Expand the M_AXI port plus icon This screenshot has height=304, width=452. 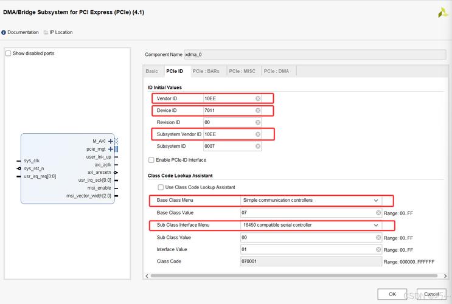pos(110,141)
